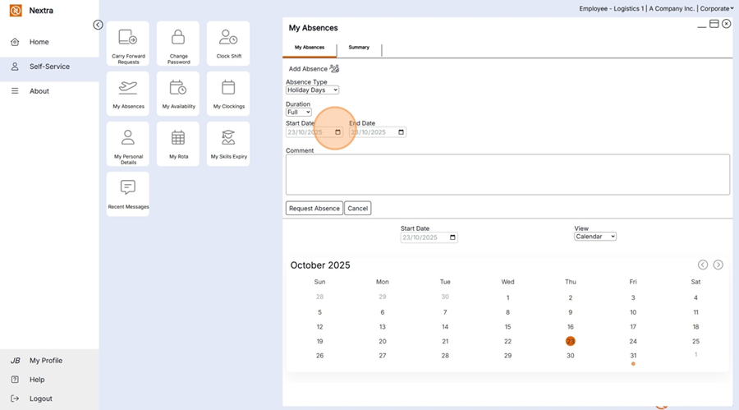Image resolution: width=739 pixels, height=410 pixels.
Task: Open the My Absences airplane tile
Action: pyautogui.click(x=128, y=94)
